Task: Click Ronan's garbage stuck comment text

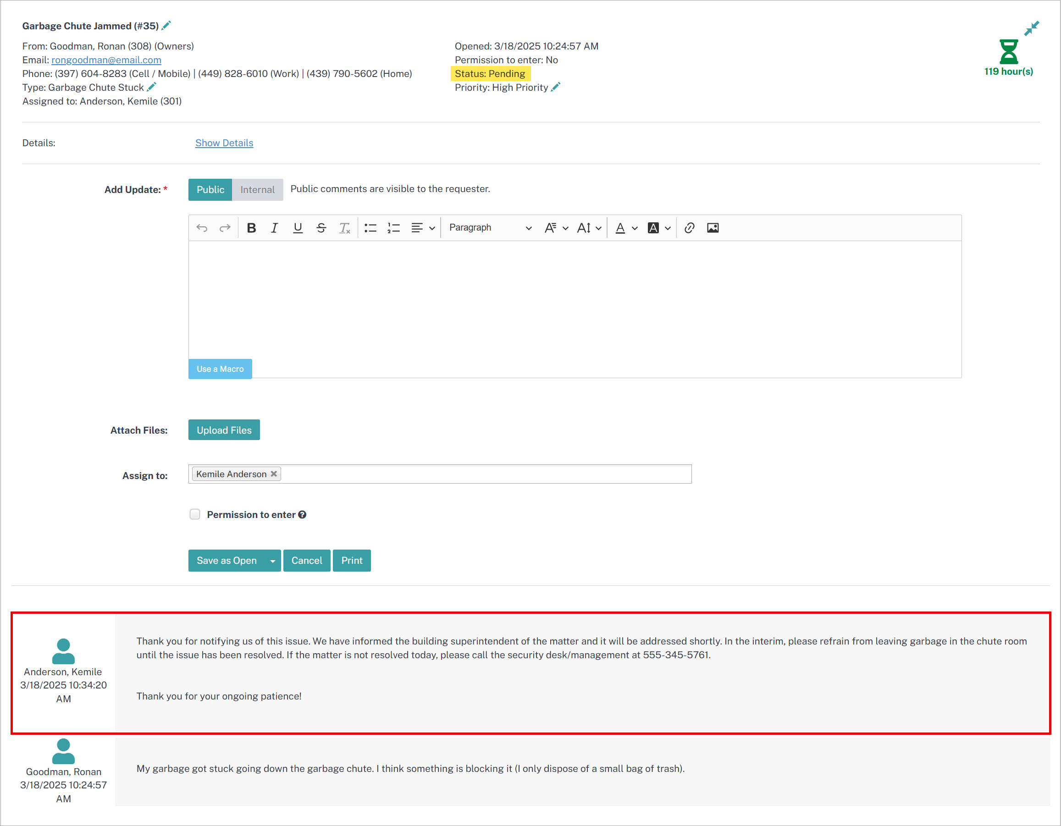Action: 410,769
